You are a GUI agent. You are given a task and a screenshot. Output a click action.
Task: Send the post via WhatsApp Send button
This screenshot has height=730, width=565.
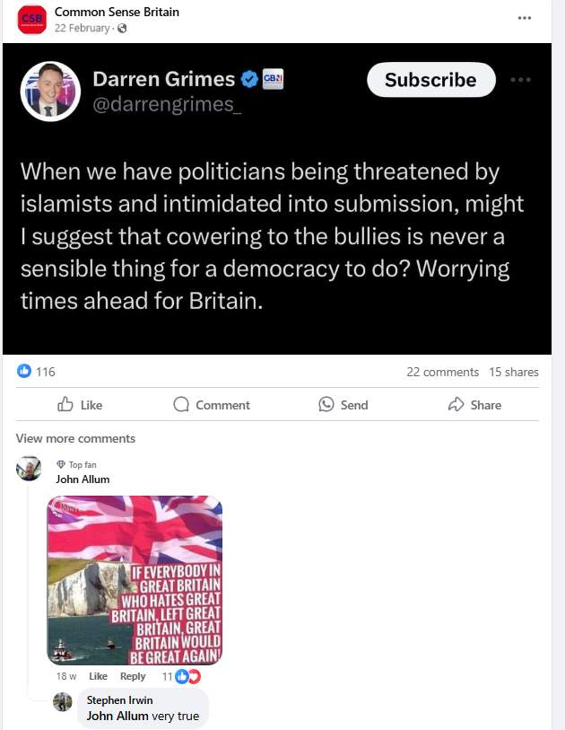tap(343, 405)
